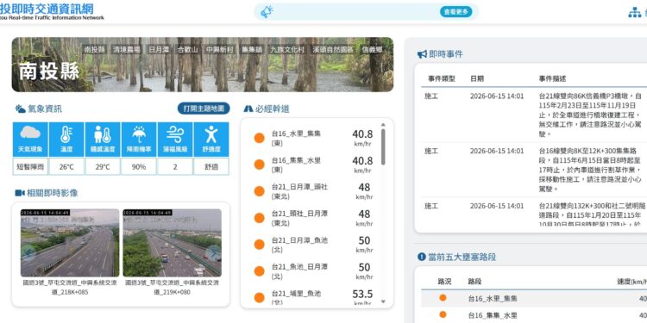
Task: Click next arrow on camera carousel
Action: [x=214, y=253]
